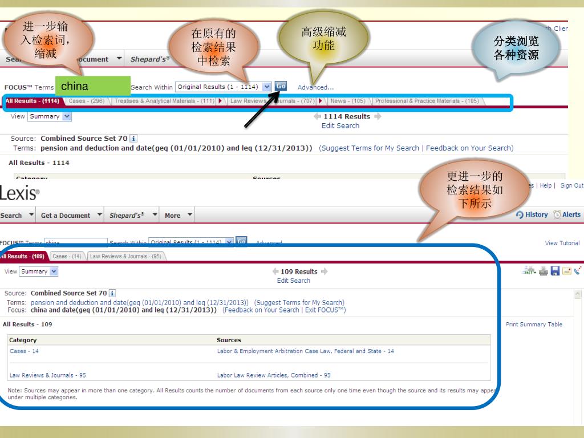This screenshot has height=438, width=584.
Task: Select the Cases - (296) tab
Action: click(87, 101)
